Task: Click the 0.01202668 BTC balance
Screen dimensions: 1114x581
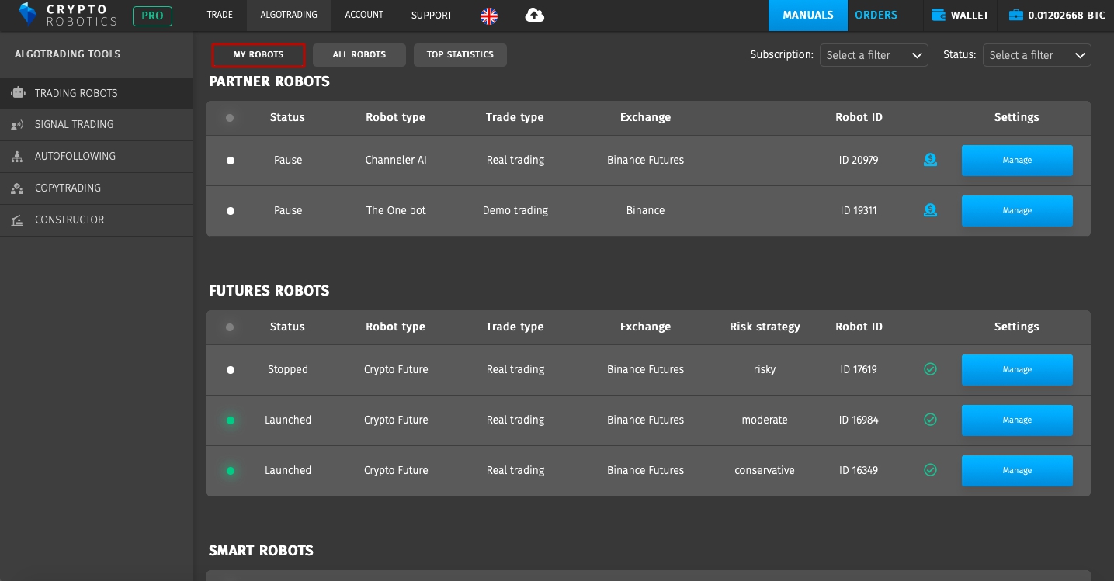Action: 1068,15
